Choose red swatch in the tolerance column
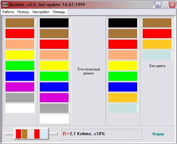The image size is (177, 144). 157,34
